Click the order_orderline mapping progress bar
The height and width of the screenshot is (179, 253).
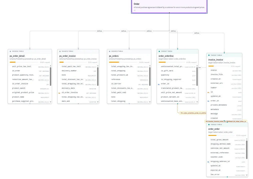172,62
